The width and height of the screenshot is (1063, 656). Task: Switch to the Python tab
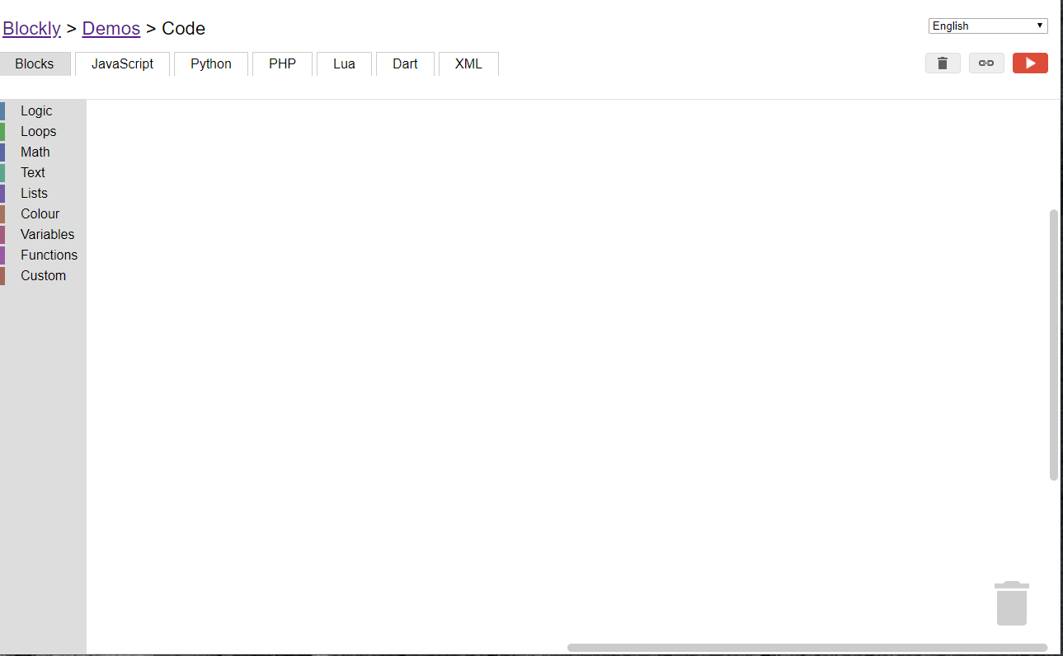pos(210,63)
